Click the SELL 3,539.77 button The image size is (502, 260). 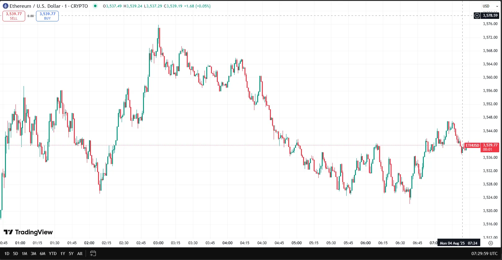(x=14, y=16)
